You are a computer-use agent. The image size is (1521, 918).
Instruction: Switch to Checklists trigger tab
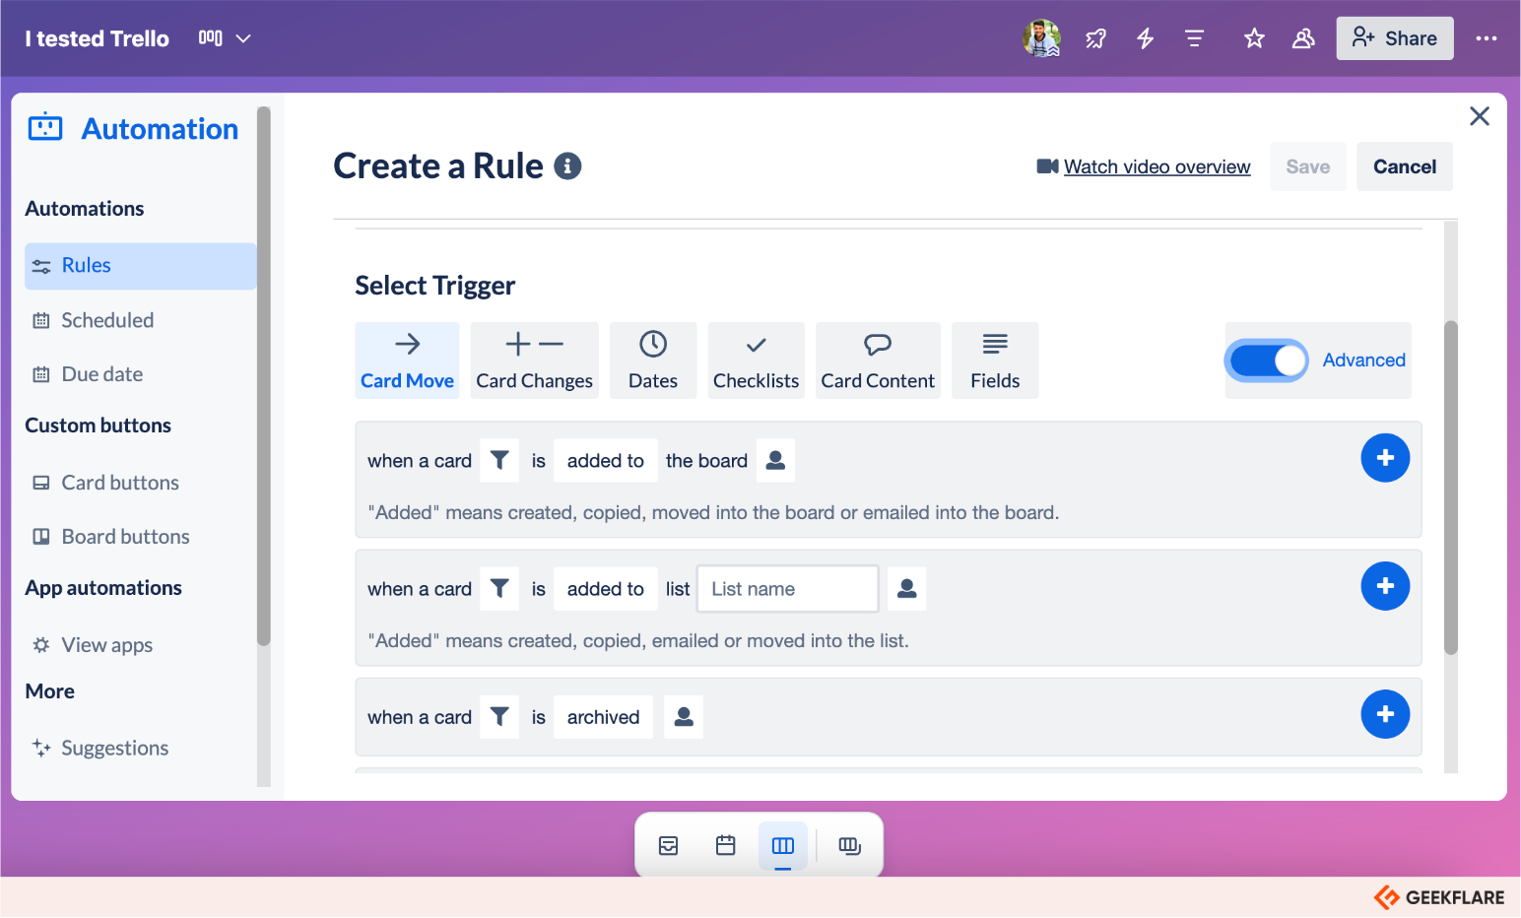point(756,361)
